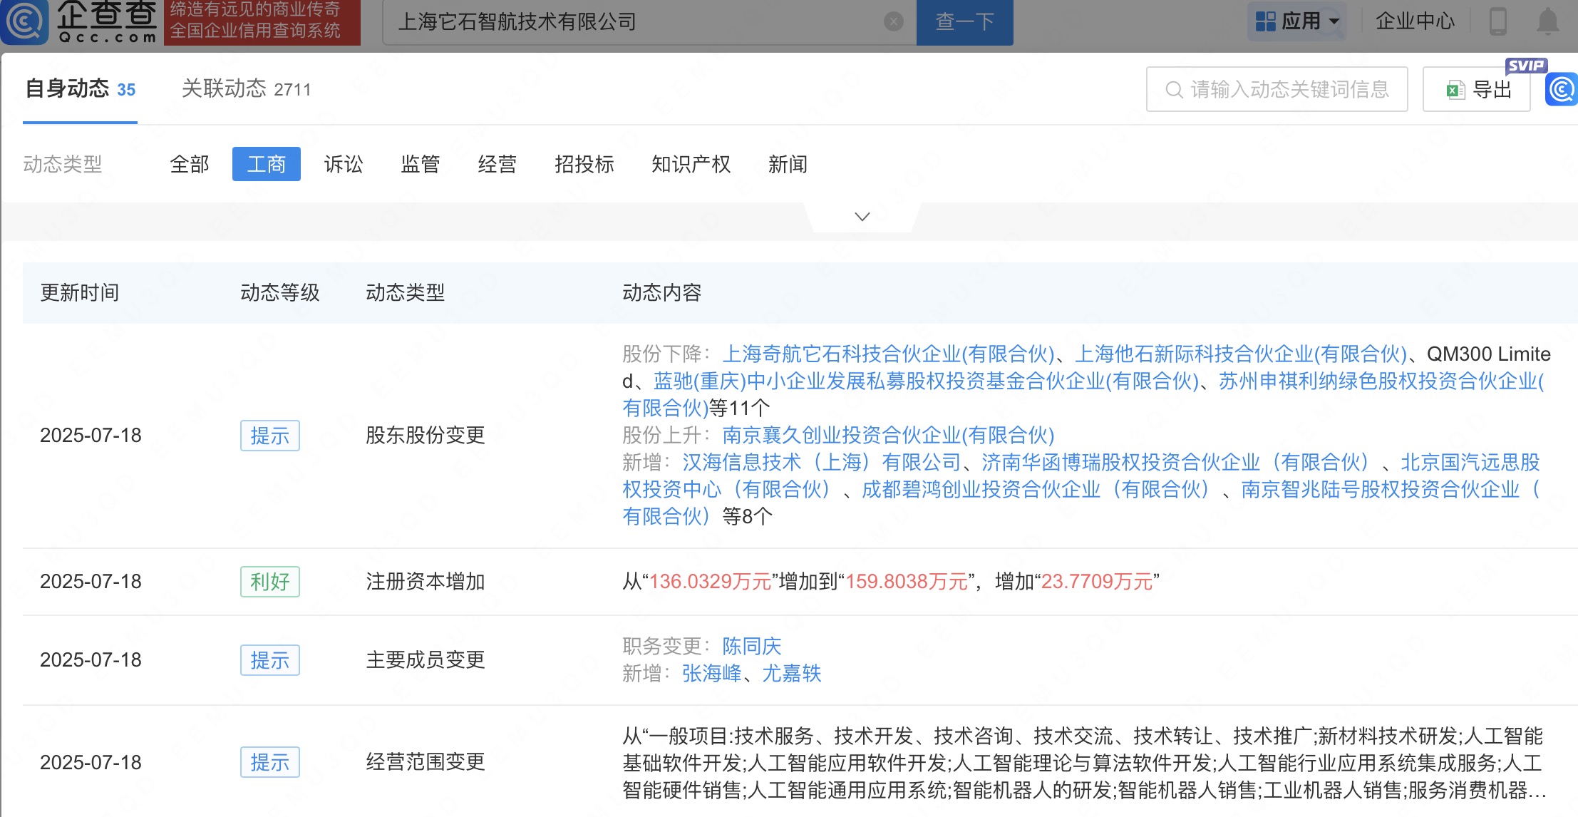Click the SVIP badge above export
The image size is (1578, 817).
[x=1526, y=66]
